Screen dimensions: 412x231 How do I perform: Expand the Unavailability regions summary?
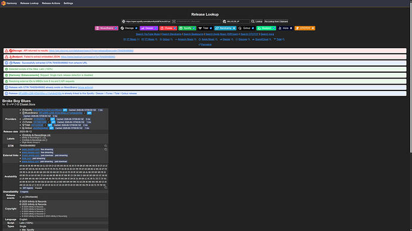[24, 192]
